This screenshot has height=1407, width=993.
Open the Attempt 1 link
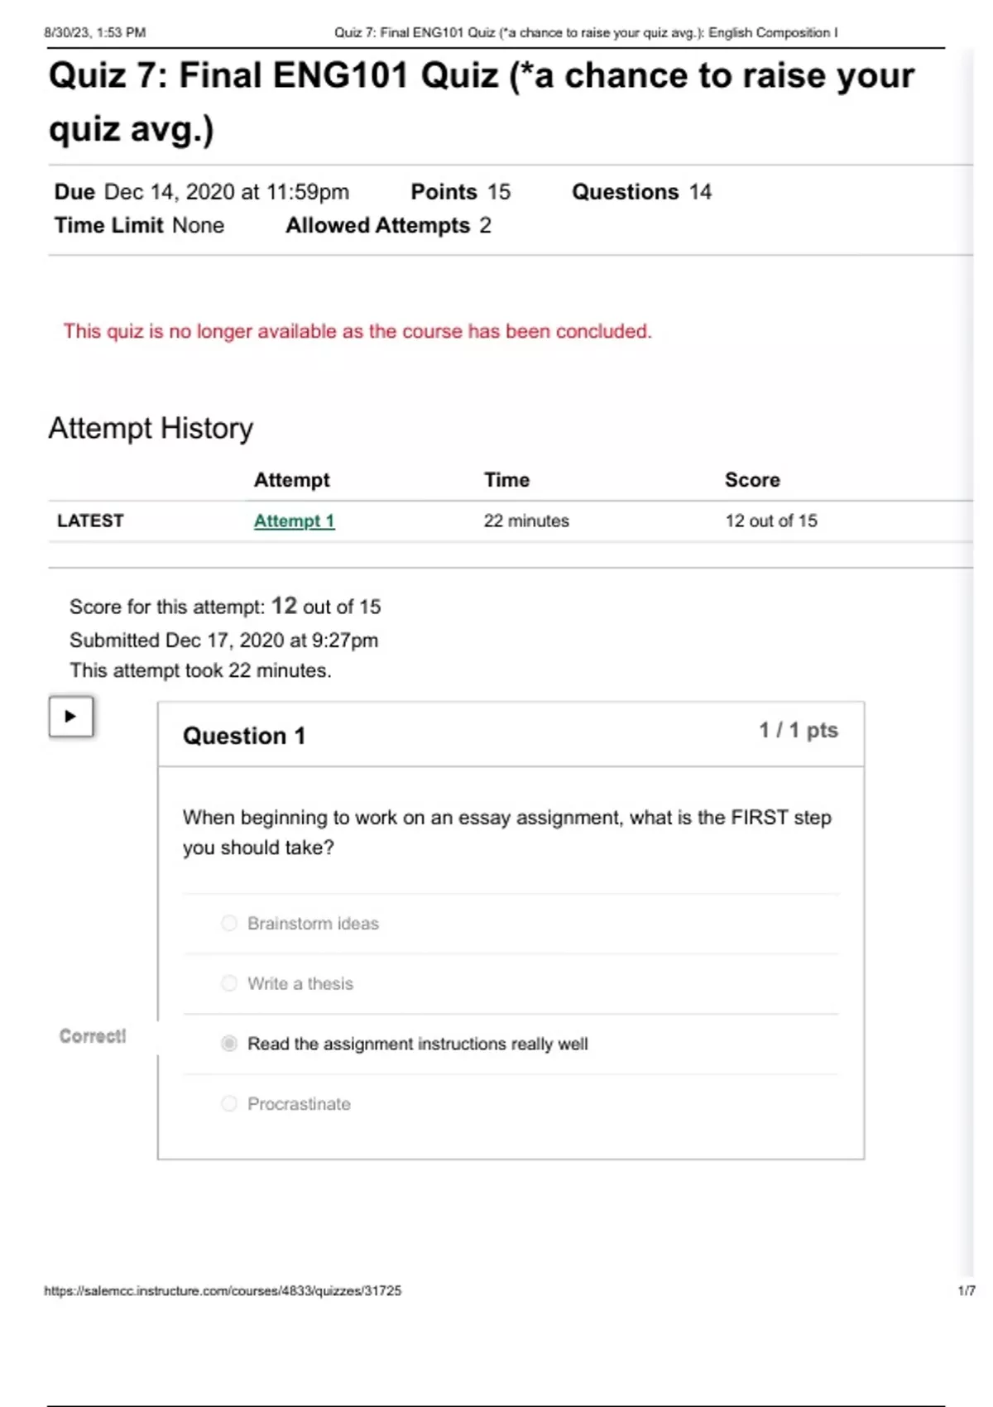pos(294,521)
